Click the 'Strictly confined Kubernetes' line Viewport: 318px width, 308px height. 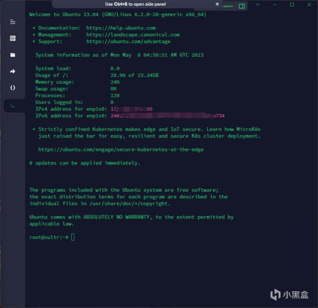click(x=146, y=129)
